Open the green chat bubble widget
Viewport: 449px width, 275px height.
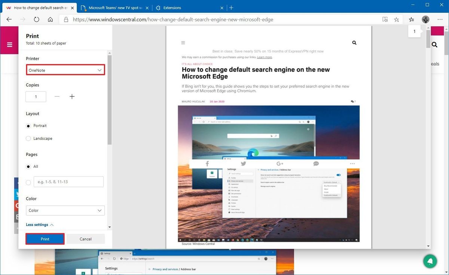430,261
